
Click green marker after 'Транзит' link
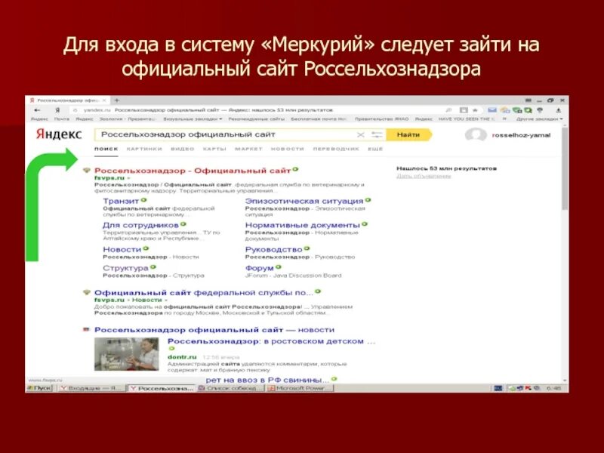143,200
